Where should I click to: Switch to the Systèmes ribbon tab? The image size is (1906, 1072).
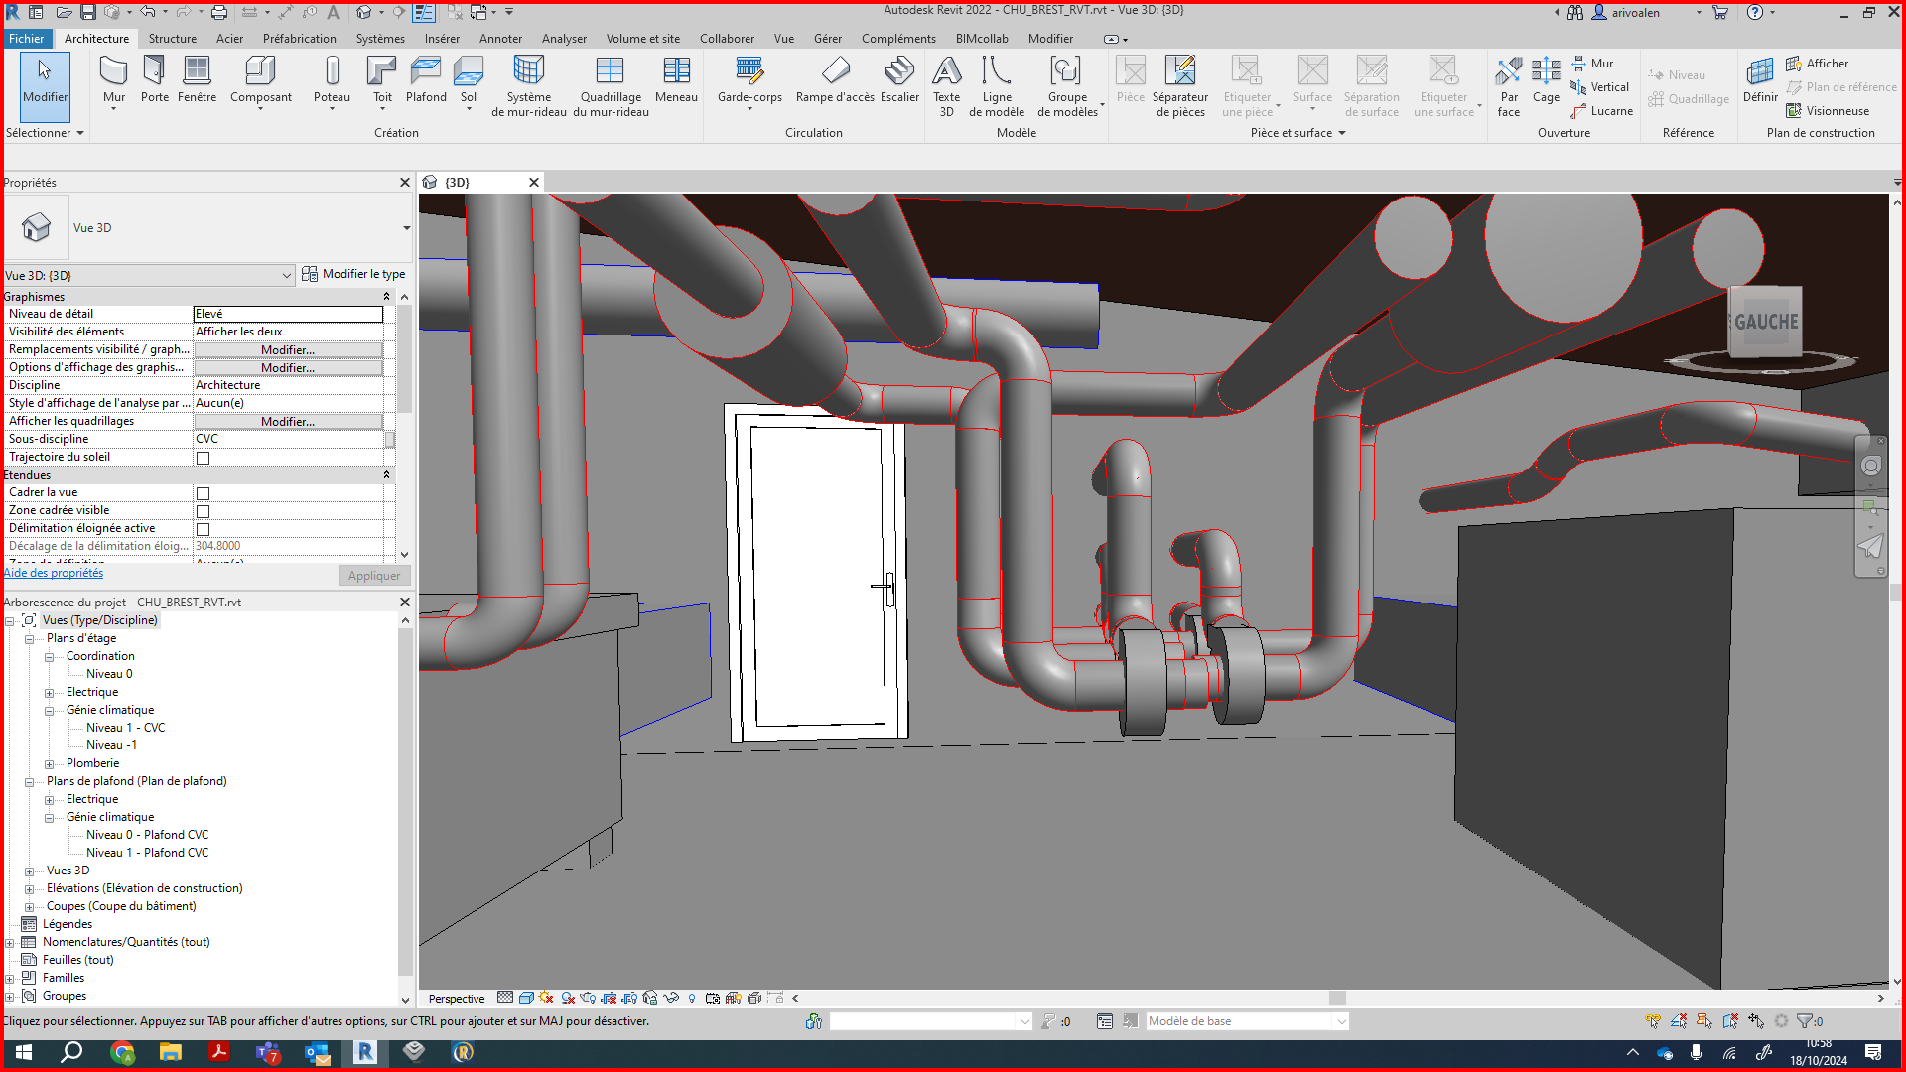(380, 39)
